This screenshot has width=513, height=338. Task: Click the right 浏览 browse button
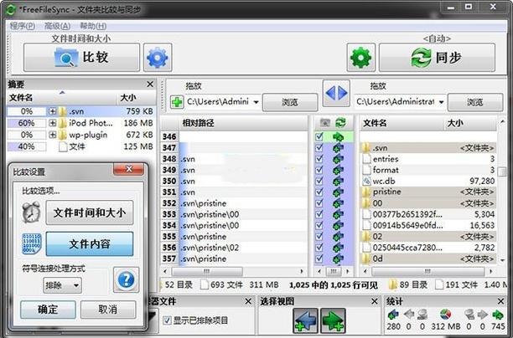(x=475, y=102)
